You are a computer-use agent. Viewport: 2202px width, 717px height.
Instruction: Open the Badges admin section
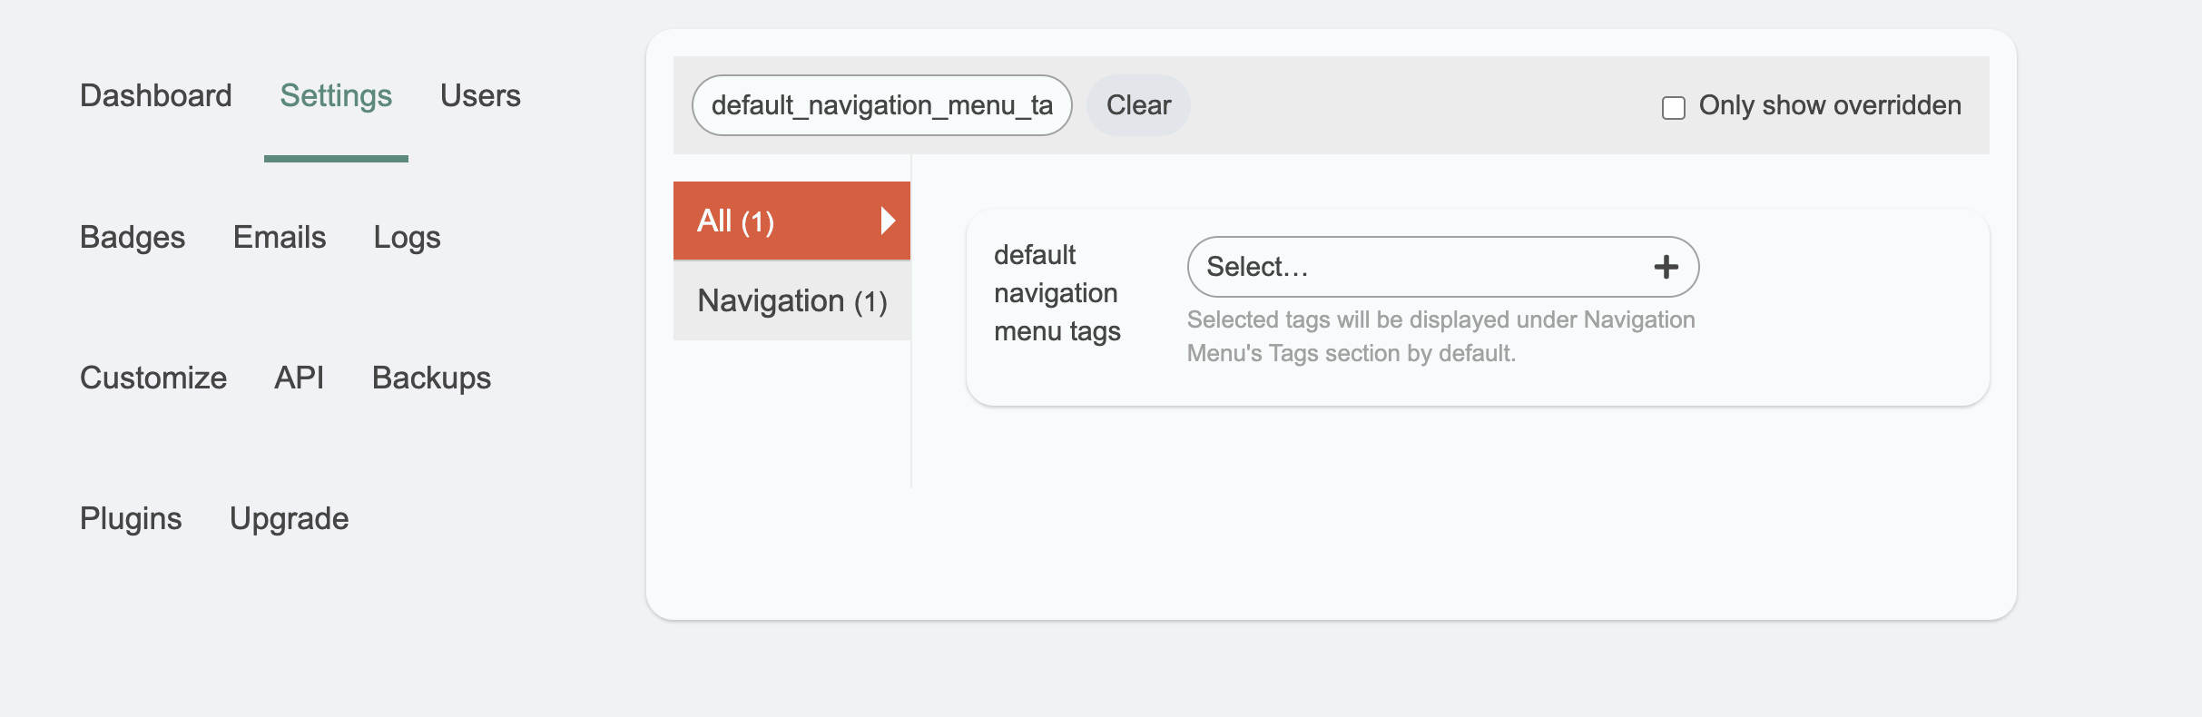(x=133, y=238)
